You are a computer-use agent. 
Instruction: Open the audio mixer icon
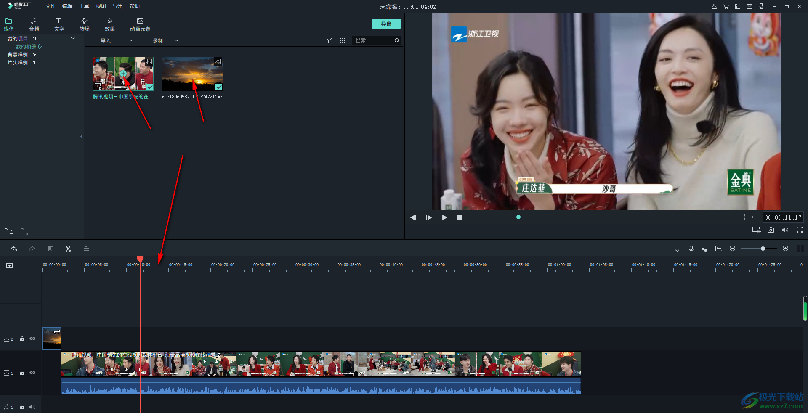(x=705, y=249)
